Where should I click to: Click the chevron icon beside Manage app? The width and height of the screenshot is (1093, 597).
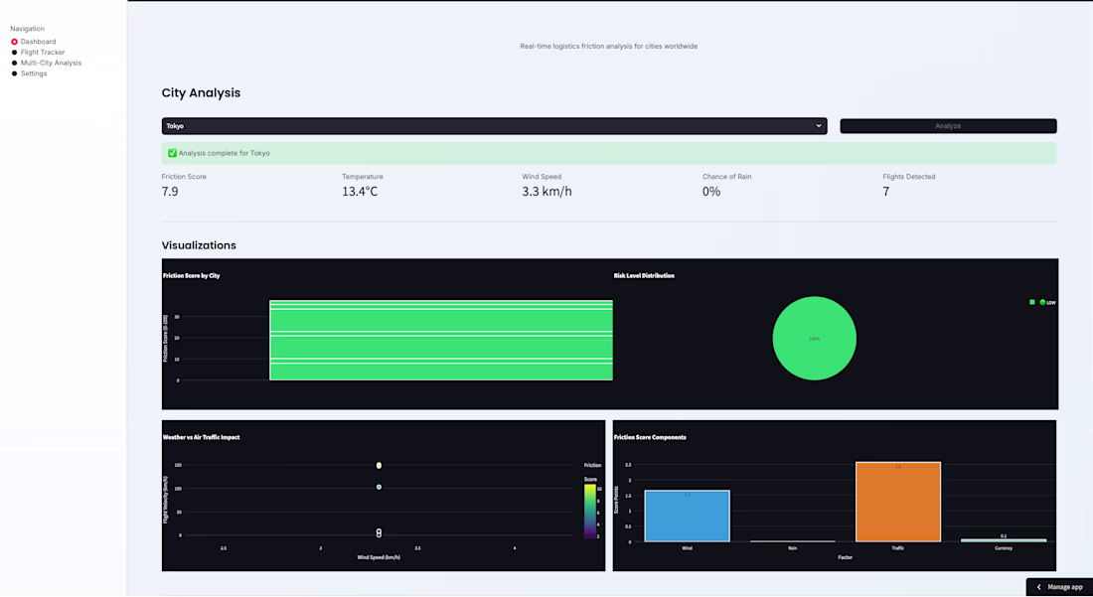click(1038, 587)
